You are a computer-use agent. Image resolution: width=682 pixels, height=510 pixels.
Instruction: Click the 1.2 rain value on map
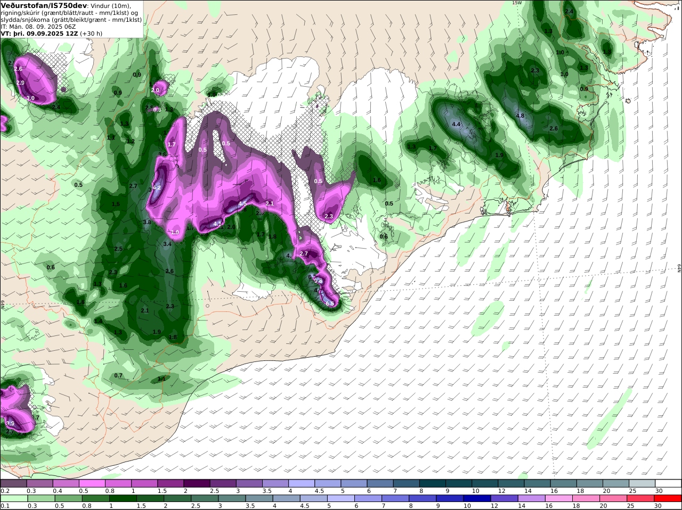[130, 141]
